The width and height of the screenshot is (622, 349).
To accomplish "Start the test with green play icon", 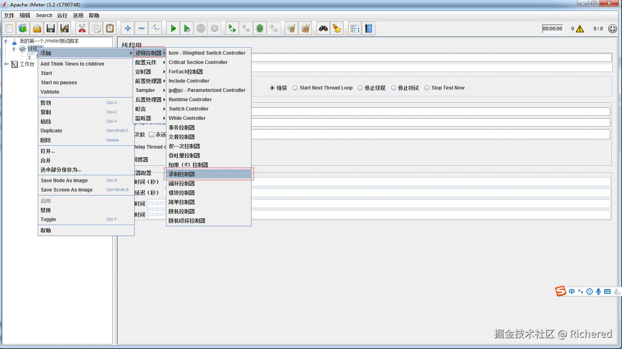I will 173,28.
